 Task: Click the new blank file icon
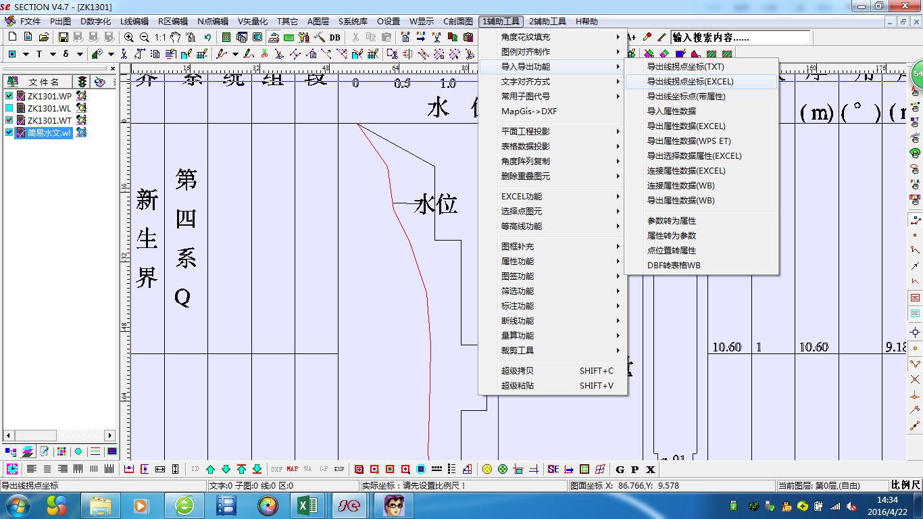point(12,37)
